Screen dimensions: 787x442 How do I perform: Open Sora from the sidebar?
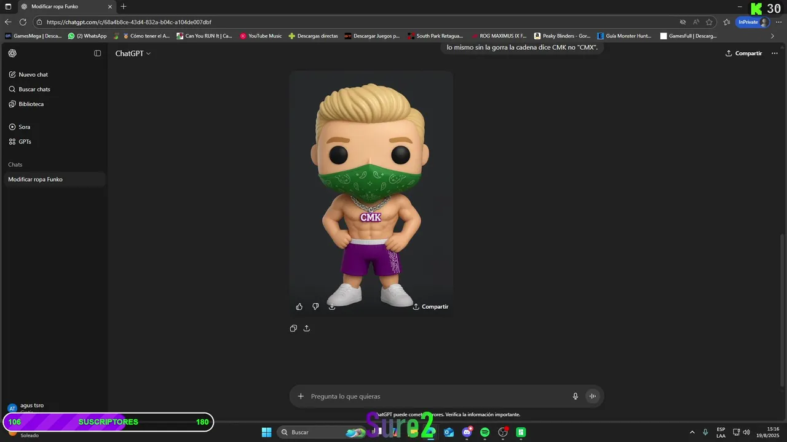point(24,126)
